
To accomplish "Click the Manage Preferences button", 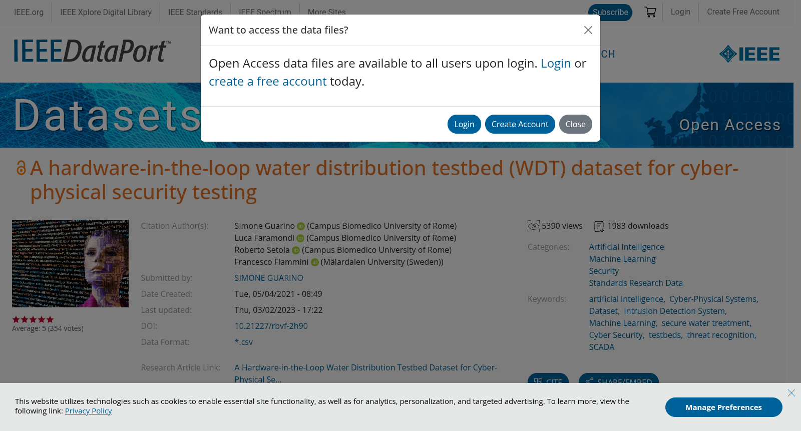I will (723, 407).
